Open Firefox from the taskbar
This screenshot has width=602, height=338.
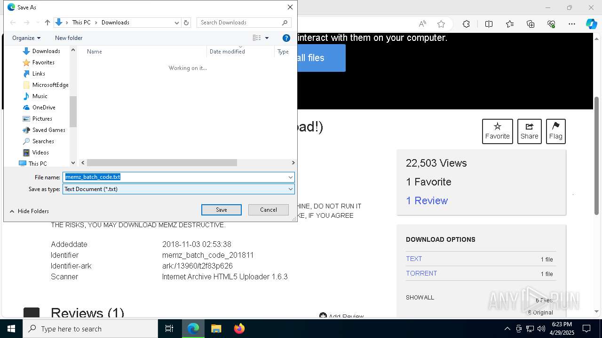[x=239, y=329]
